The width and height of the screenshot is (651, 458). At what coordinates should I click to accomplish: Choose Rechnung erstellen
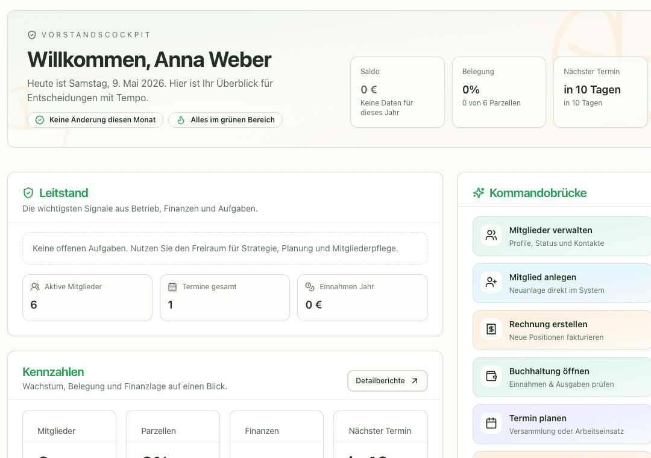[562, 330]
